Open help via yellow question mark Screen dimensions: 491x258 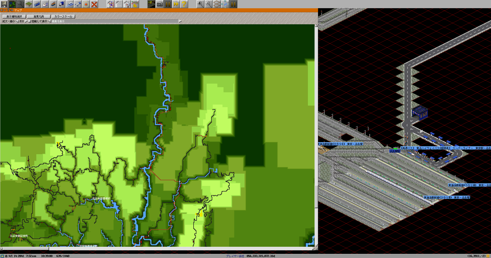pyautogui.click(x=184, y=4)
